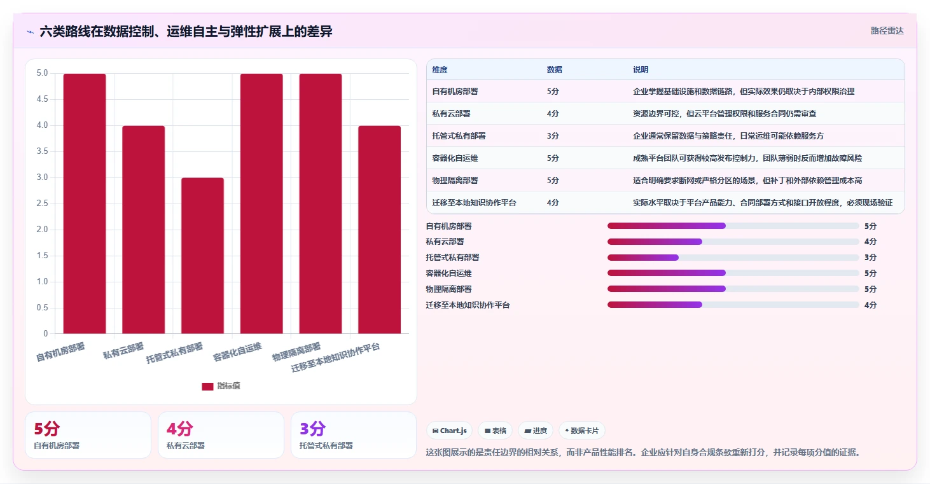930x484 pixels.
Task: Click the 托管式私有部署 label in the progress list
Action: (x=452, y=258)
